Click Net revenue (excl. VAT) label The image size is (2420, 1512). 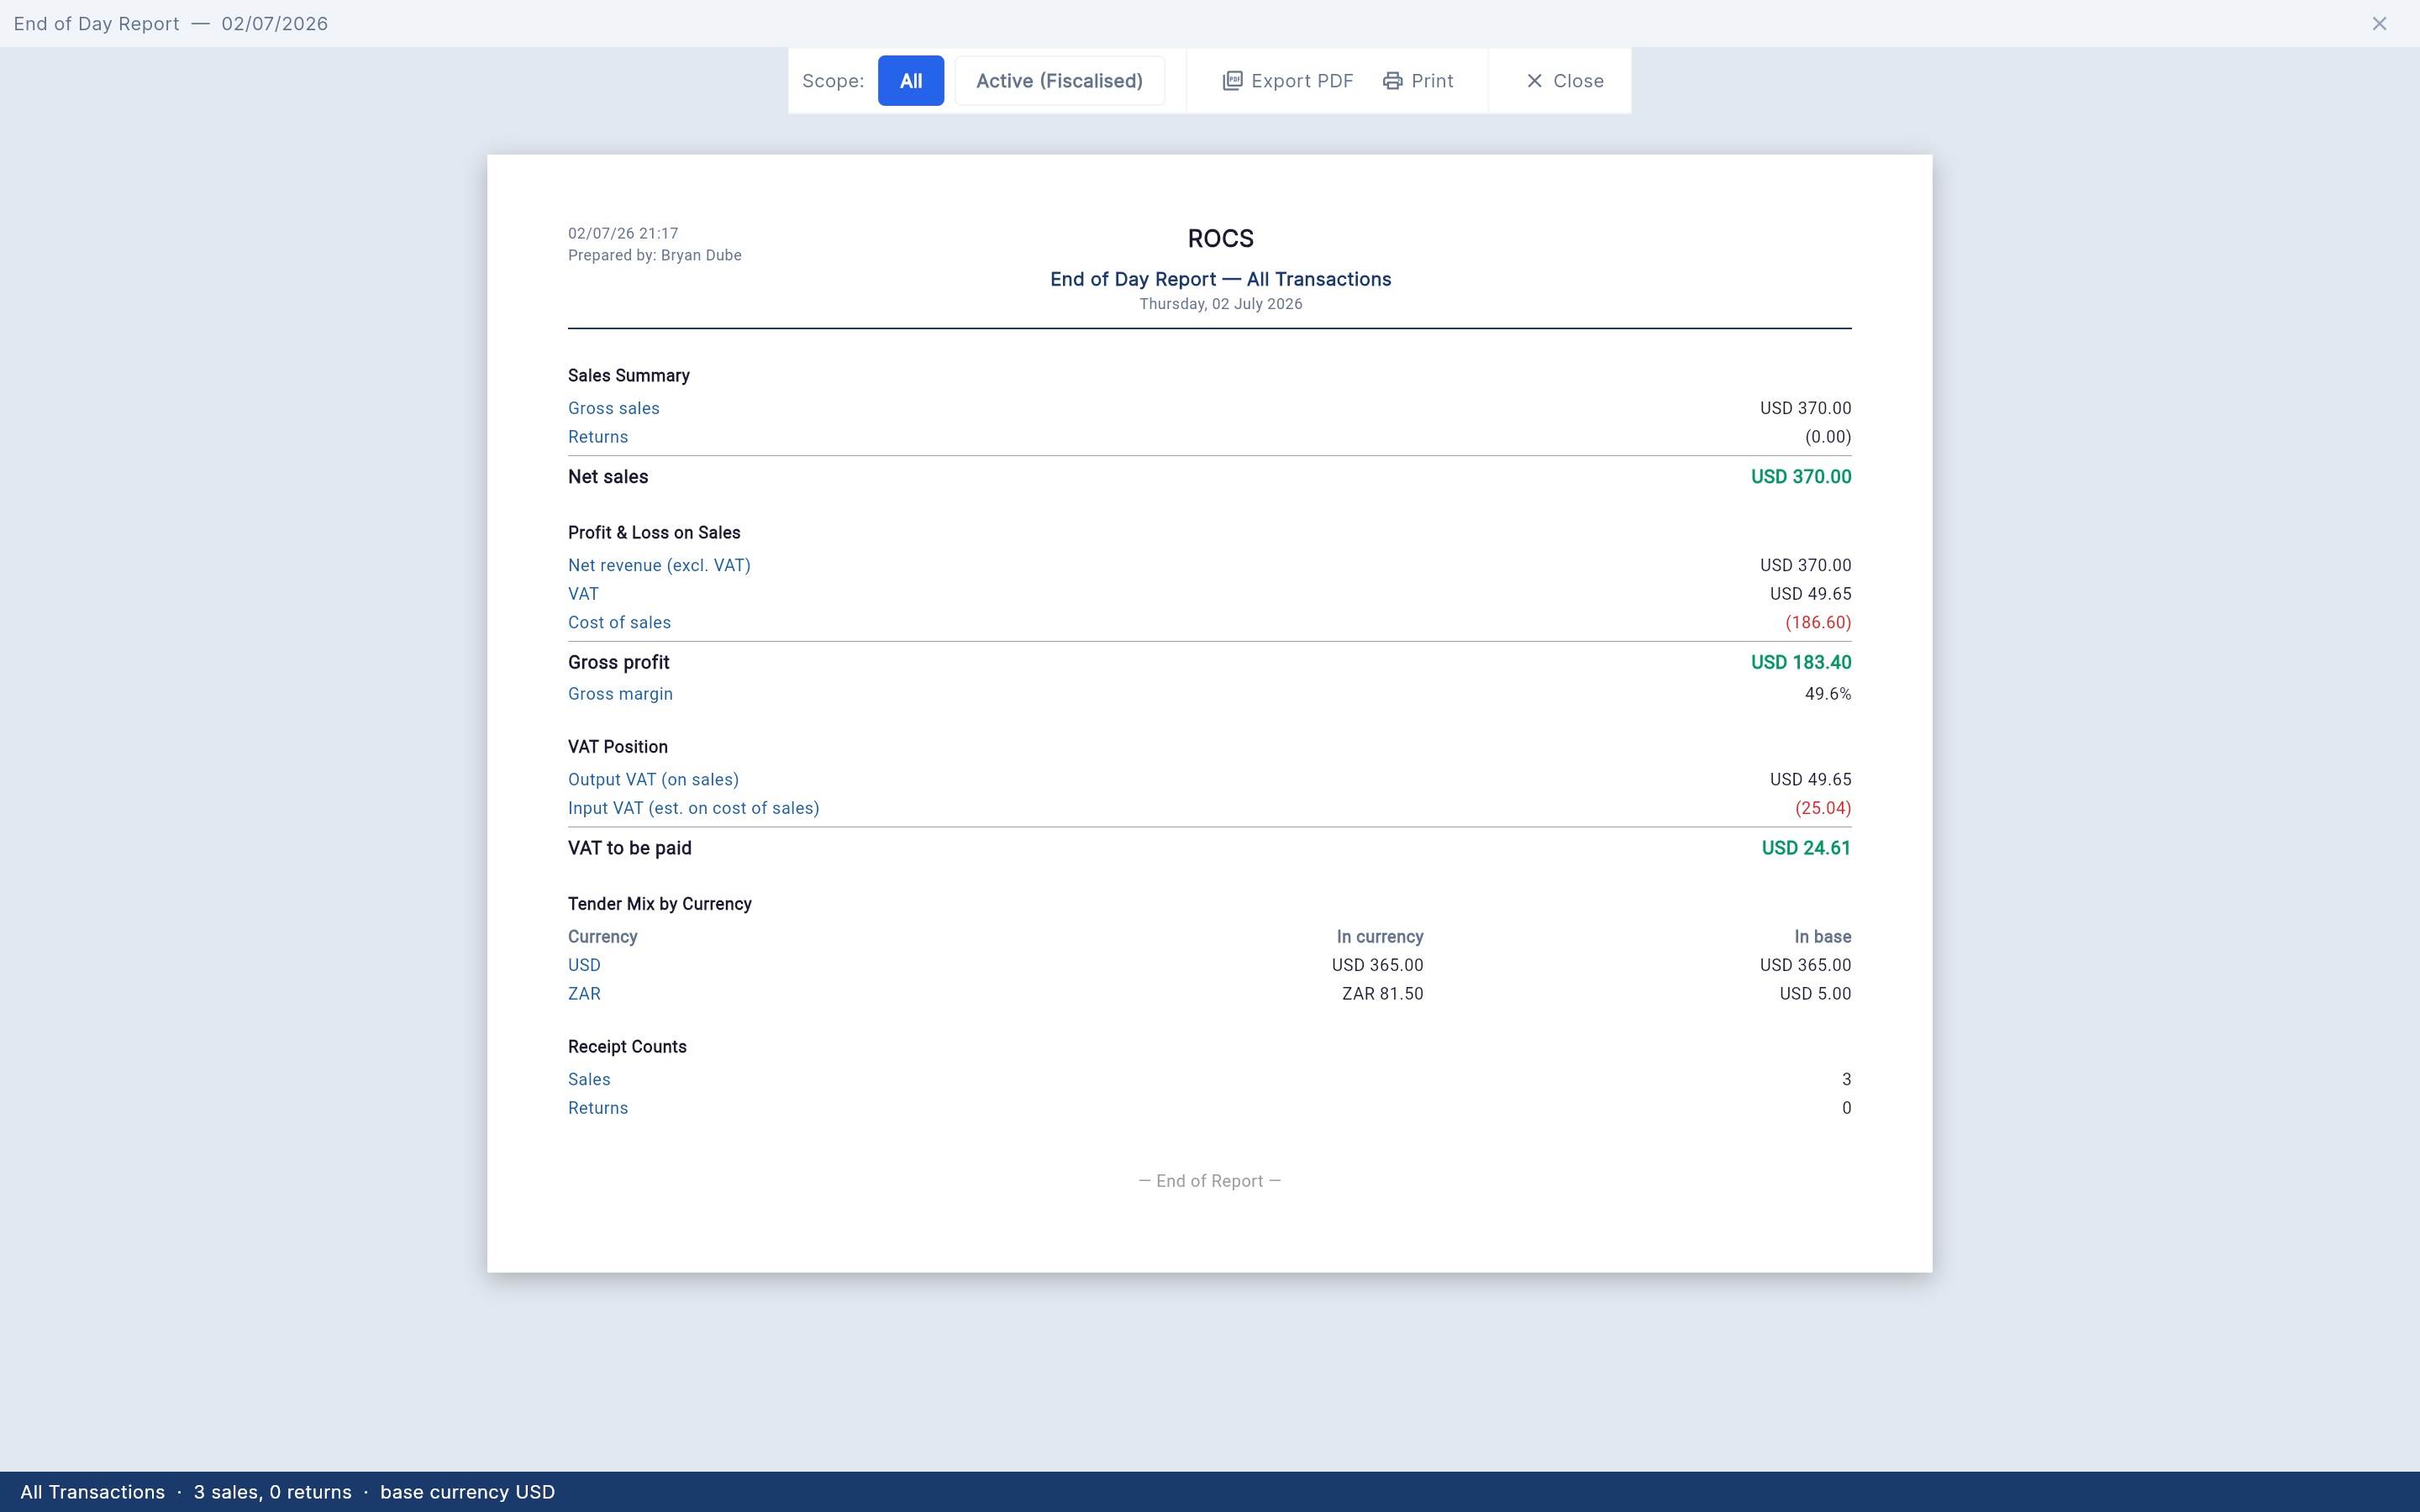tap(659, 565)
